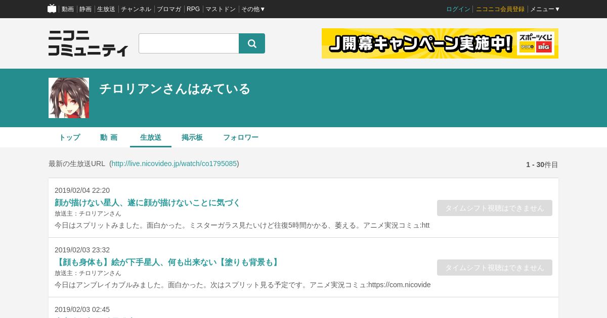Open チャンネル in the top navigation
The image size is (607, 318).
(x=136, y=9)
